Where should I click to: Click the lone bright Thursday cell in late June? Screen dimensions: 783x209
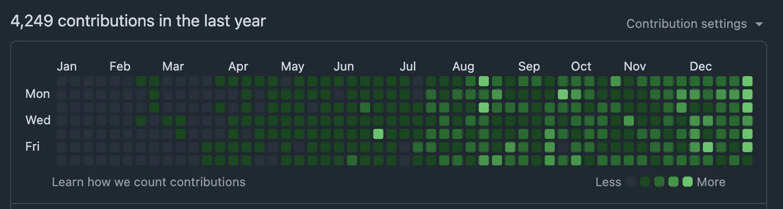tap(378, 134)
